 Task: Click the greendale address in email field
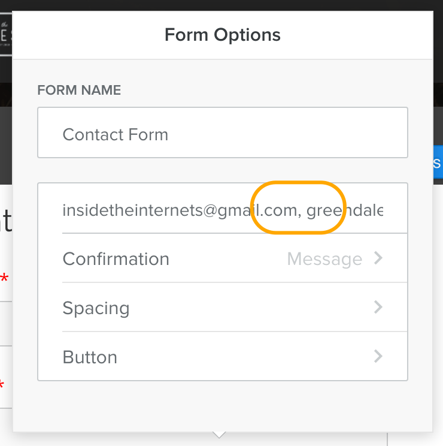(x=345, y=210)
